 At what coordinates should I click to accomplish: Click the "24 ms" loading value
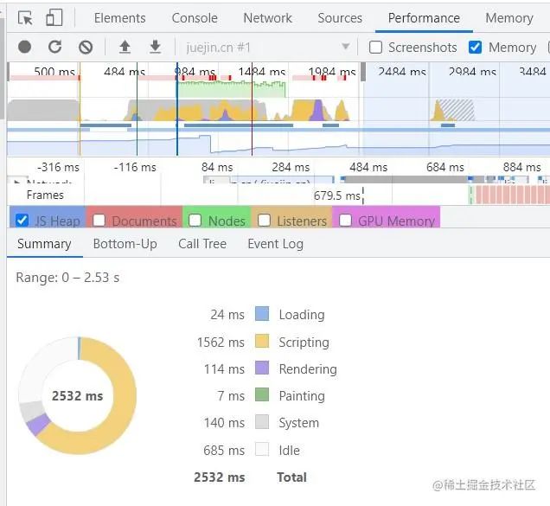tap(227, 315)
